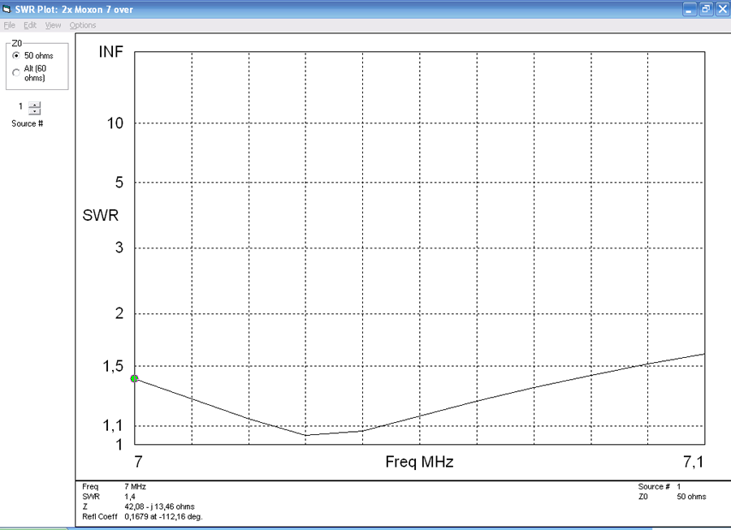Viewport: 731px width, 530px height.
Task: Click the SWR value 1,4 in status panel
Action: (130, 497)
